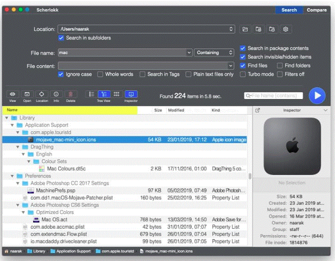The height and width of the screenshot is (261, 335).
Task: Toggle Search in subfolders checkbox
Action: click(61, 38)
